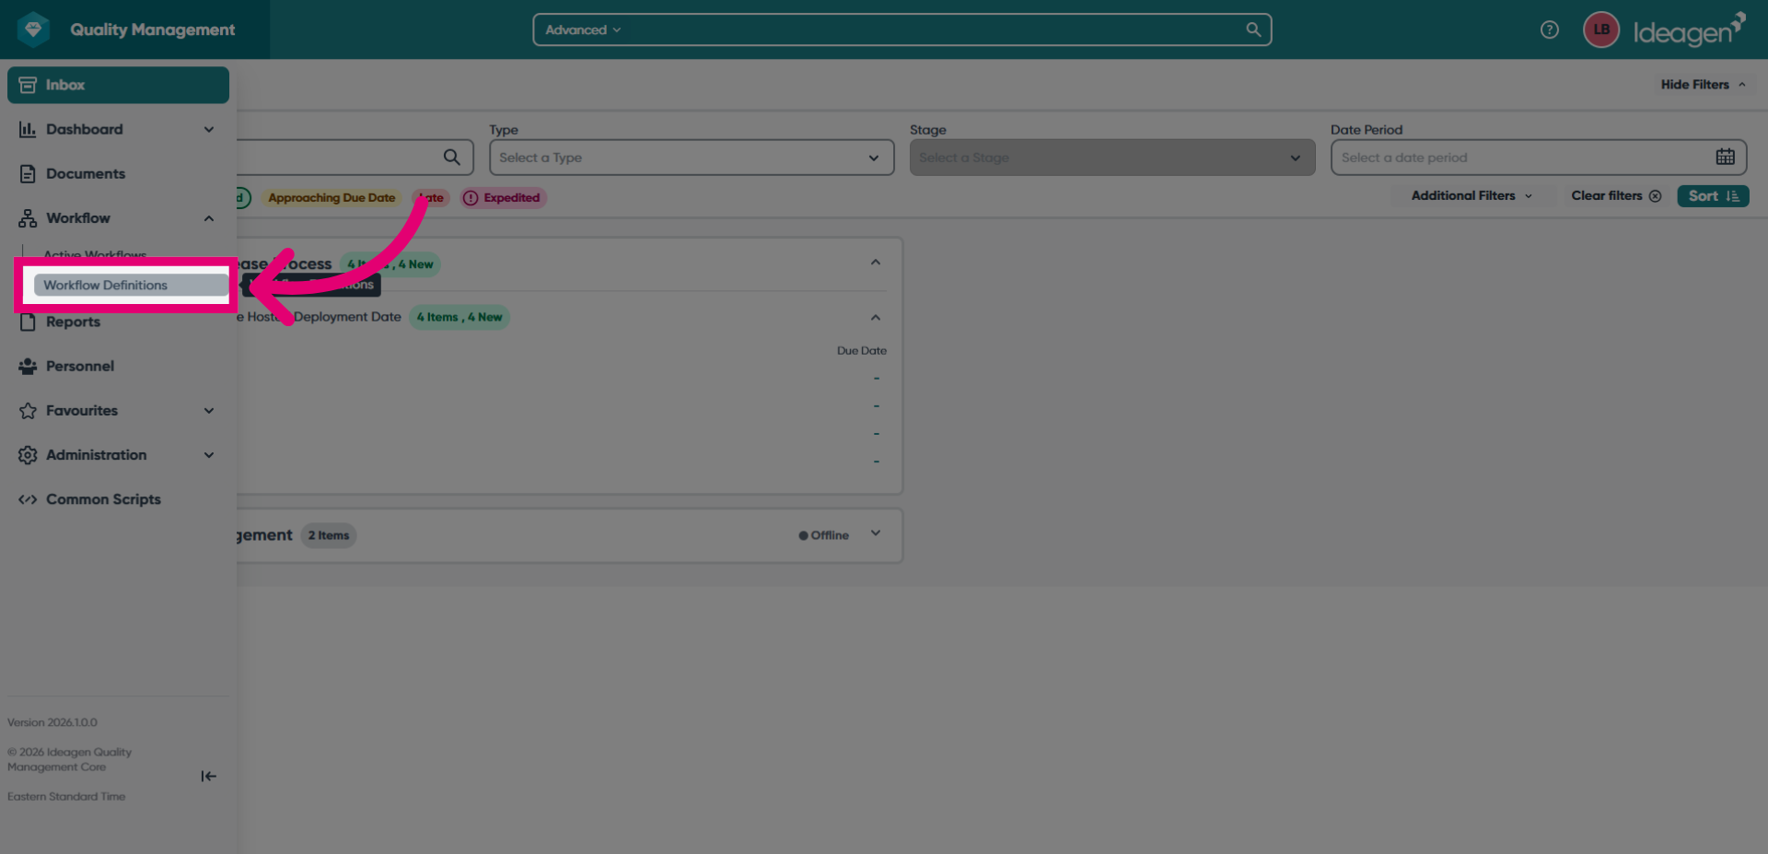The width and height of the screenshot is (1768, 854).
Task: Click the Administration gear icon
Action: pyautogui.click(x=28, y=455)
